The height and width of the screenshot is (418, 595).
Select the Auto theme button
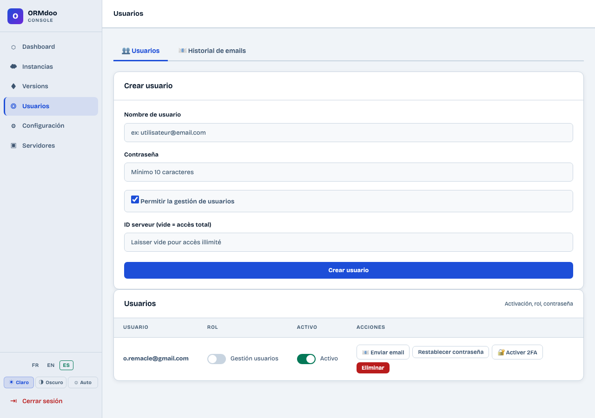point(83,382)
